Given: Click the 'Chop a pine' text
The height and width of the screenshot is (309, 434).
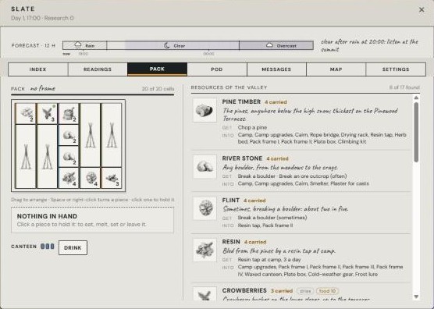Looking at the screenshot, I should point(252,127).
